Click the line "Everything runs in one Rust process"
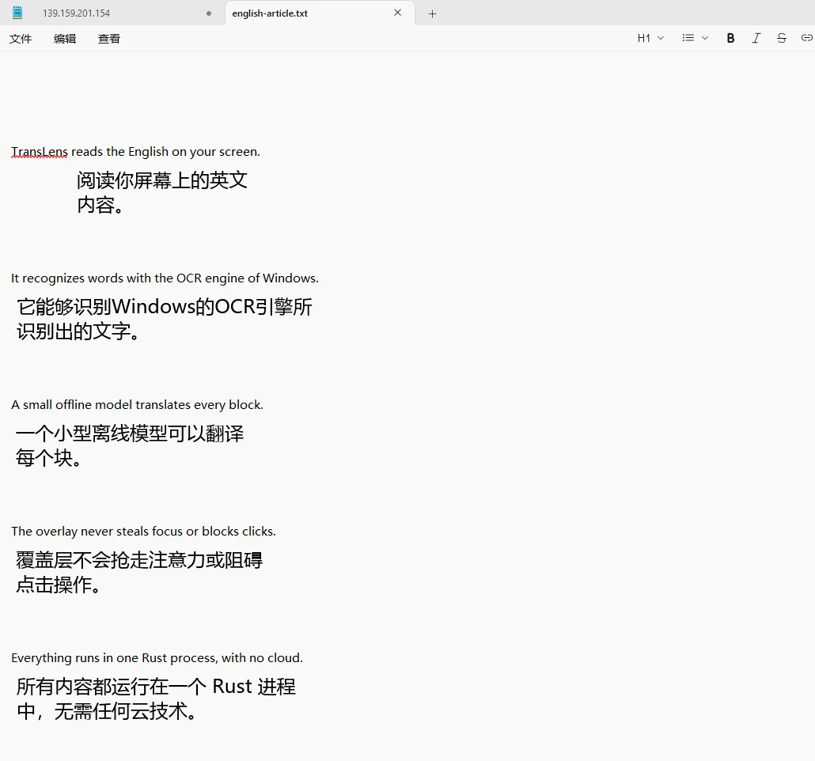The image size is (815, 761). coord(114,658)
